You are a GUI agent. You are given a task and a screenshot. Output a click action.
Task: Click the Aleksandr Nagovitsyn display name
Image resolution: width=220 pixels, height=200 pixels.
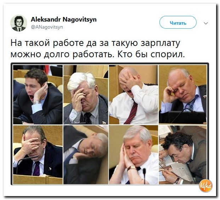pos(64,19)
